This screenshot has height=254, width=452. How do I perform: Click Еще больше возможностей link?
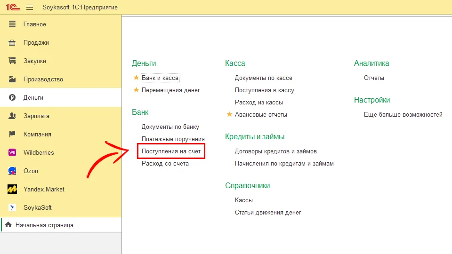pyautogui.click(x=403, y=114)
